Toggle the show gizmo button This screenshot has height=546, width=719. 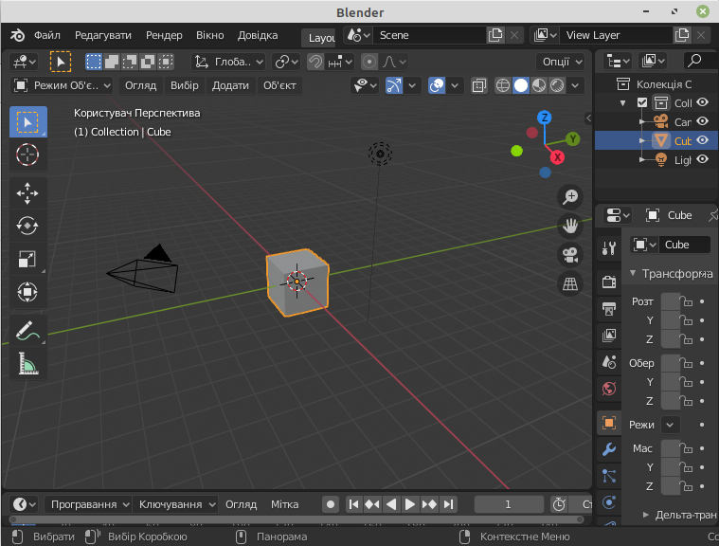pos(394,85)
